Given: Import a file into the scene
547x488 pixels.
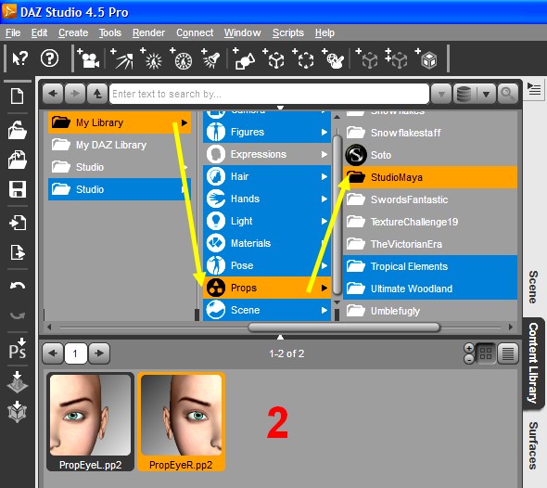Looking at the screenshot, I should click(17, 223).
